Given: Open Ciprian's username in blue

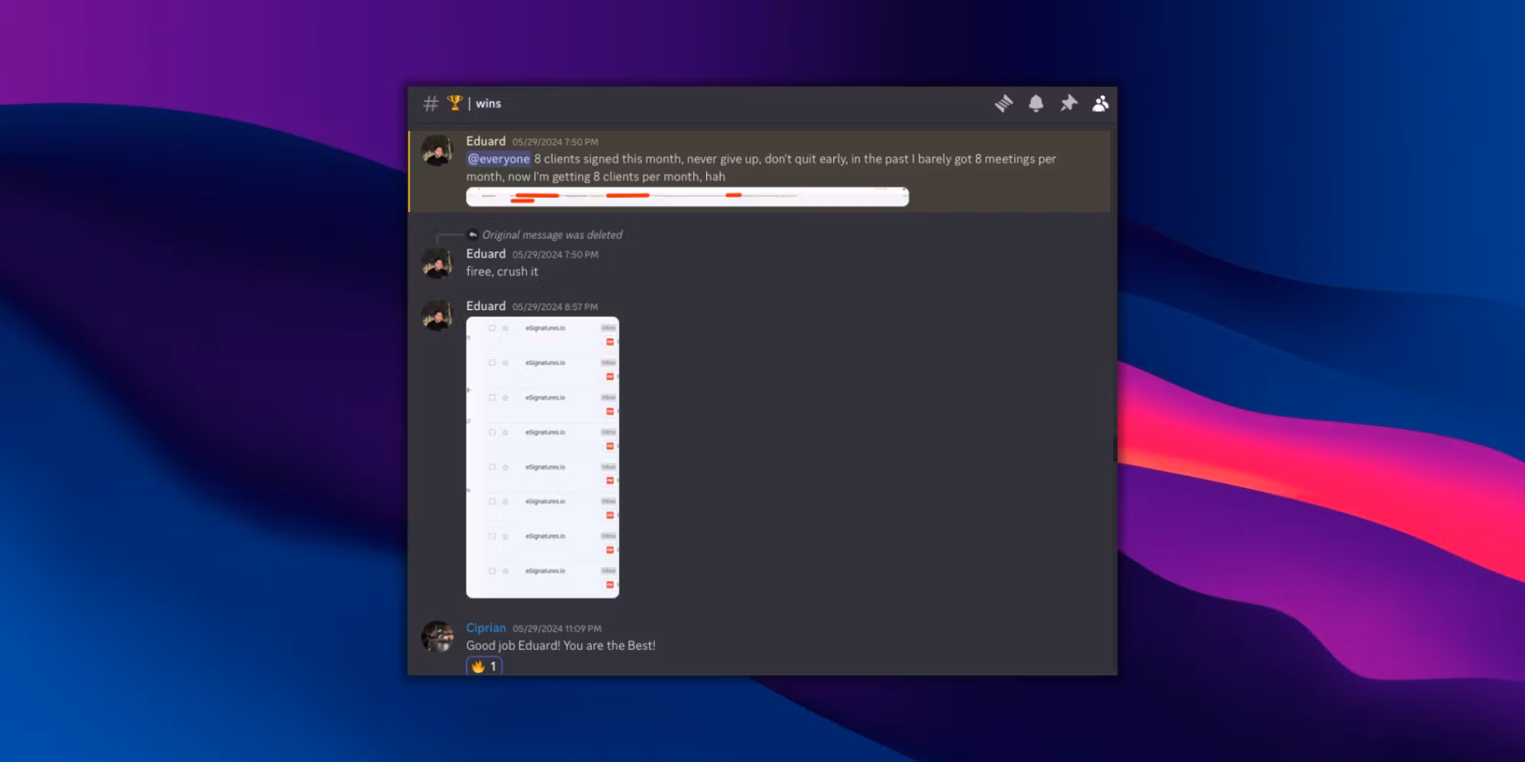Looking at the screenshot, I should click(x=486, y=628).
